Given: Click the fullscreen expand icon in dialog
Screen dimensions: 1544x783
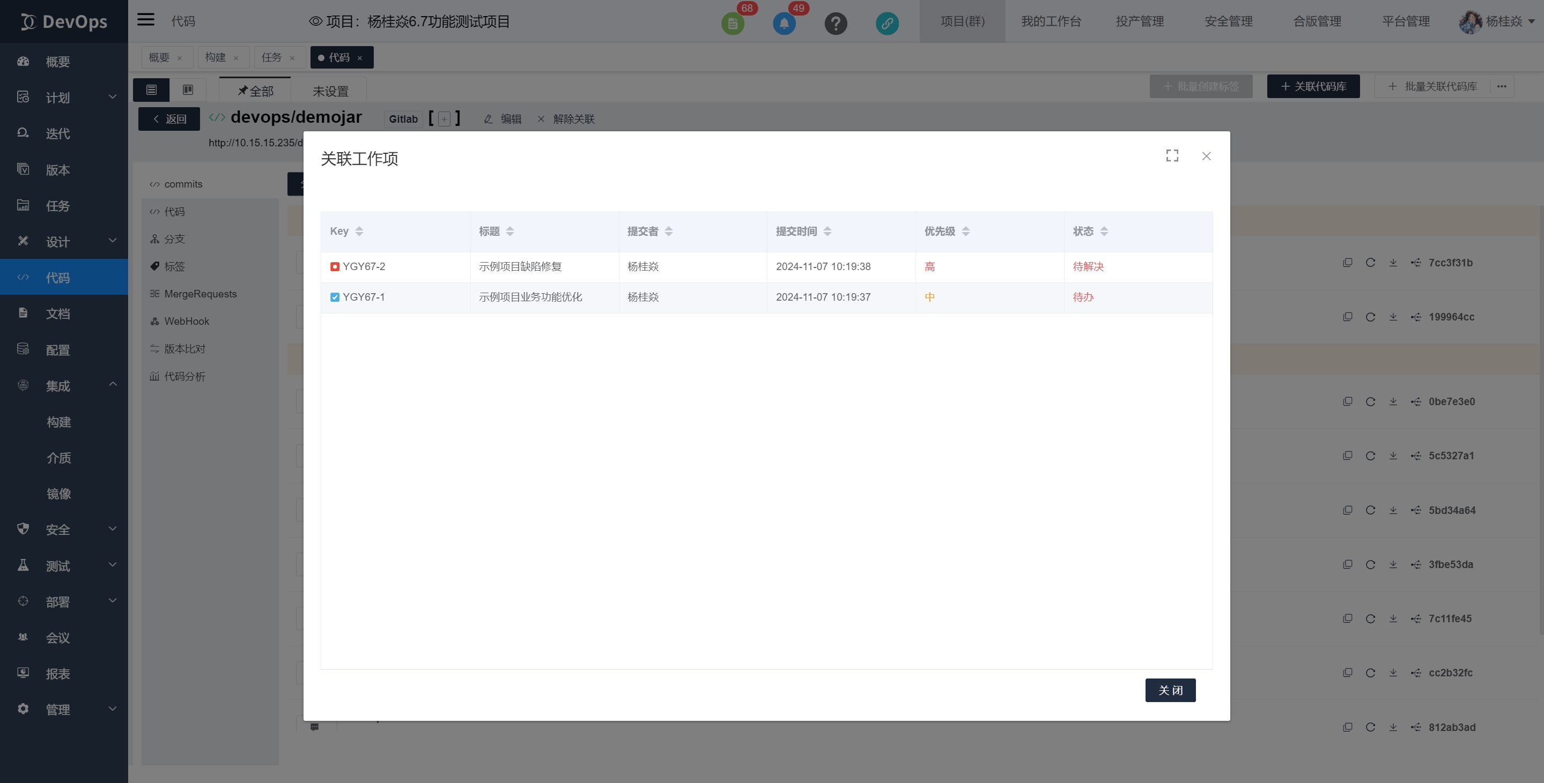Looking at the screenshot, I should click(x=1172, y=156).
